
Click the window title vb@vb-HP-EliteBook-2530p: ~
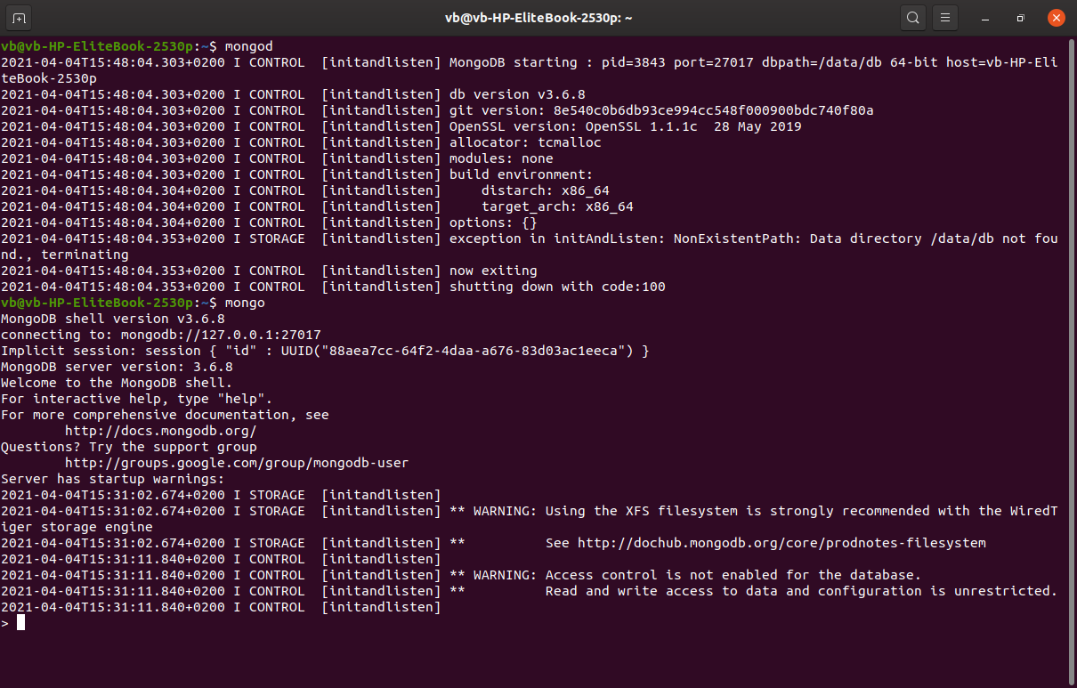[x=538, y=18]
